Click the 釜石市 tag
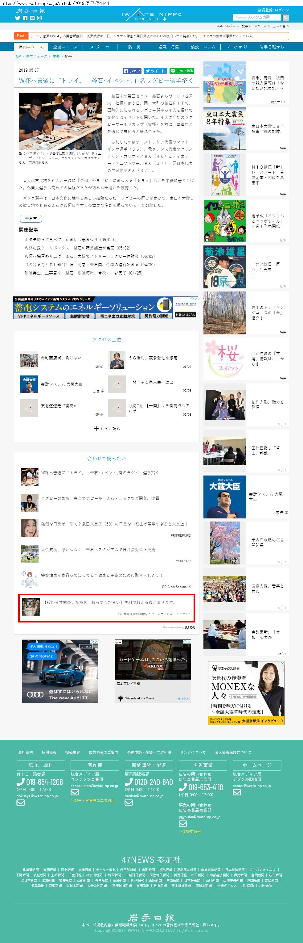 31,219
